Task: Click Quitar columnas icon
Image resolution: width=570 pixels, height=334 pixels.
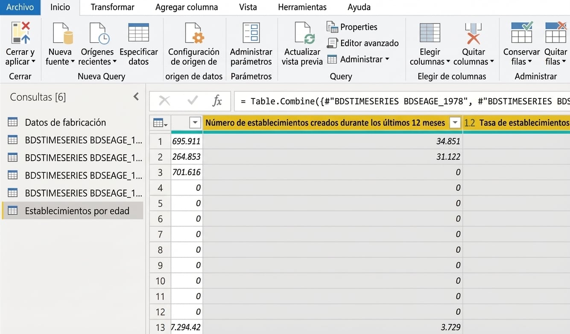Action: (473, 33)
